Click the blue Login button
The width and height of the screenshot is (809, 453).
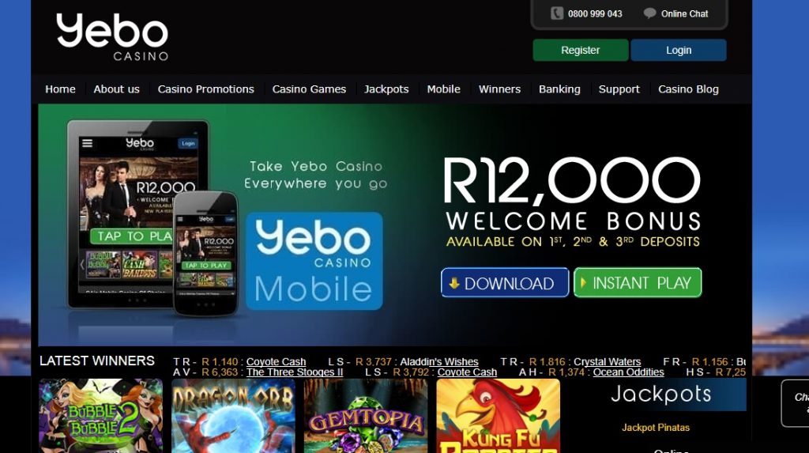(679, 50)
